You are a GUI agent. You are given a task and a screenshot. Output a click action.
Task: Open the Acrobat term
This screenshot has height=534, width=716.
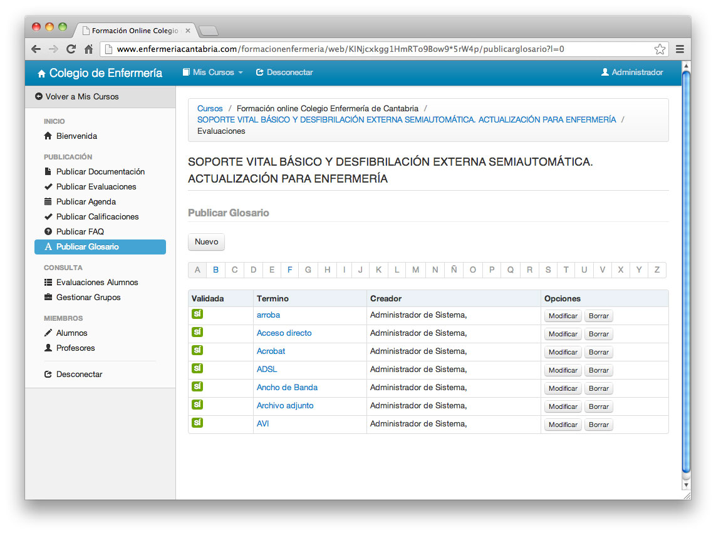[271, 352]
